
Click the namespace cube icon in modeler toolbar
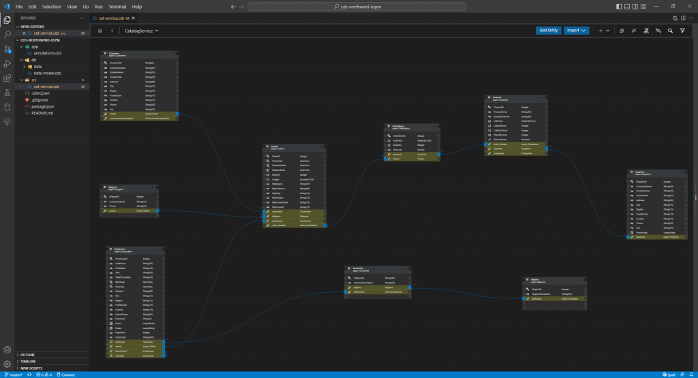[x=622, y=31]
